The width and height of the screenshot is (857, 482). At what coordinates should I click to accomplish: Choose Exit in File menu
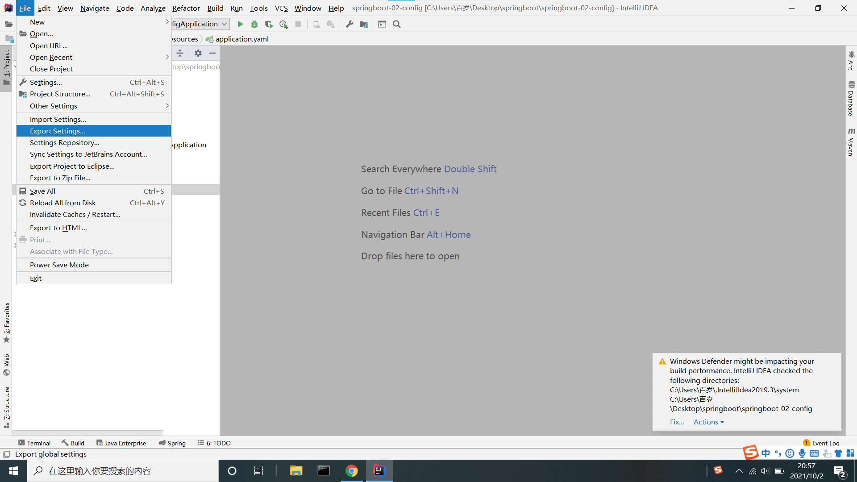pyautogui.click(x=94, y=278)
